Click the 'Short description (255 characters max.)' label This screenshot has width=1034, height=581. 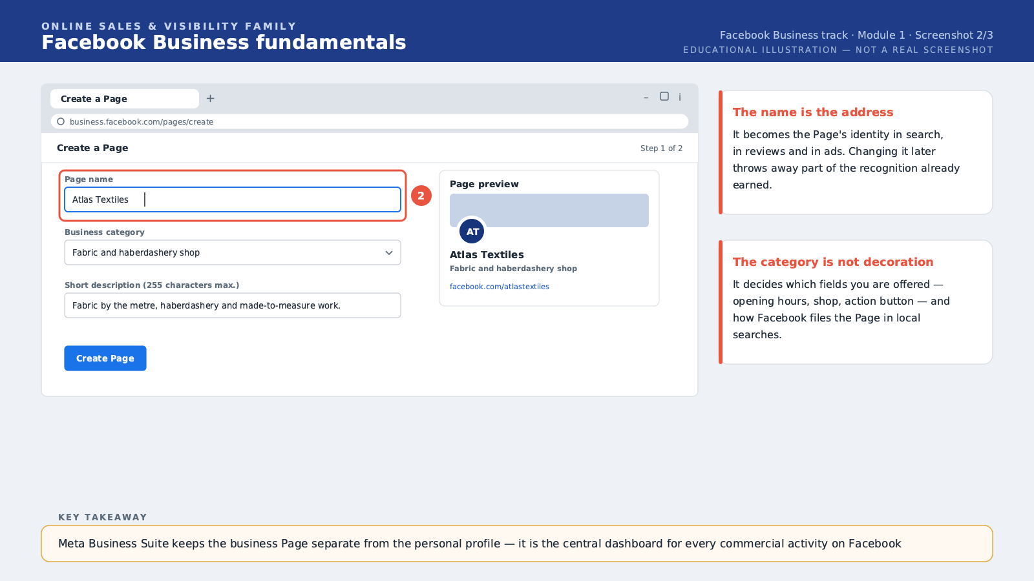[x=152, y=285]
